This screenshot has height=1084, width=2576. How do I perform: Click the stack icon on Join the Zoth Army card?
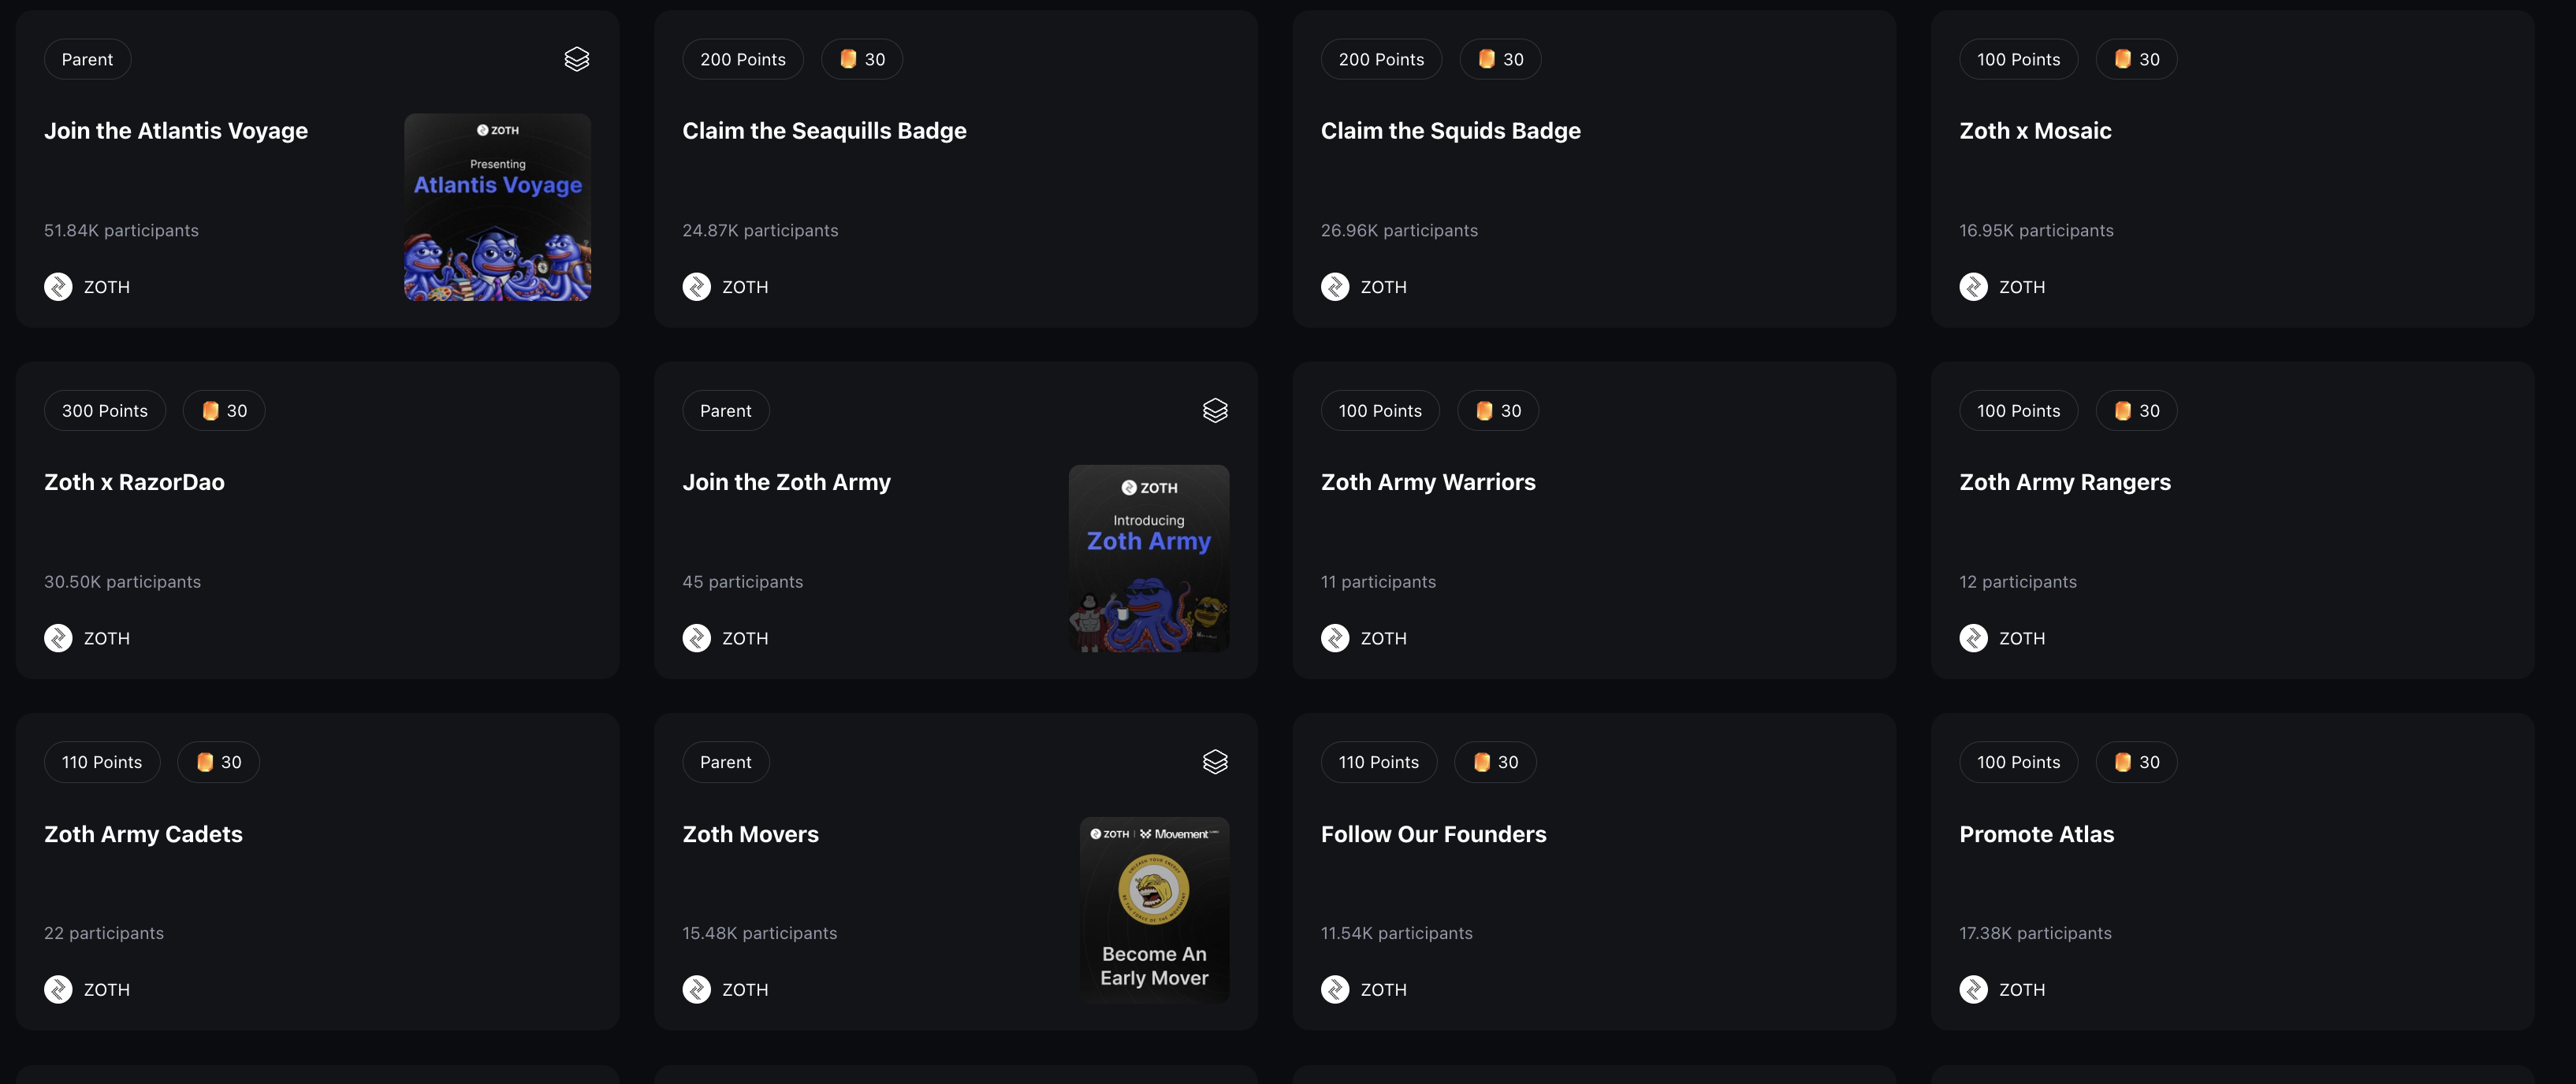1215,410
